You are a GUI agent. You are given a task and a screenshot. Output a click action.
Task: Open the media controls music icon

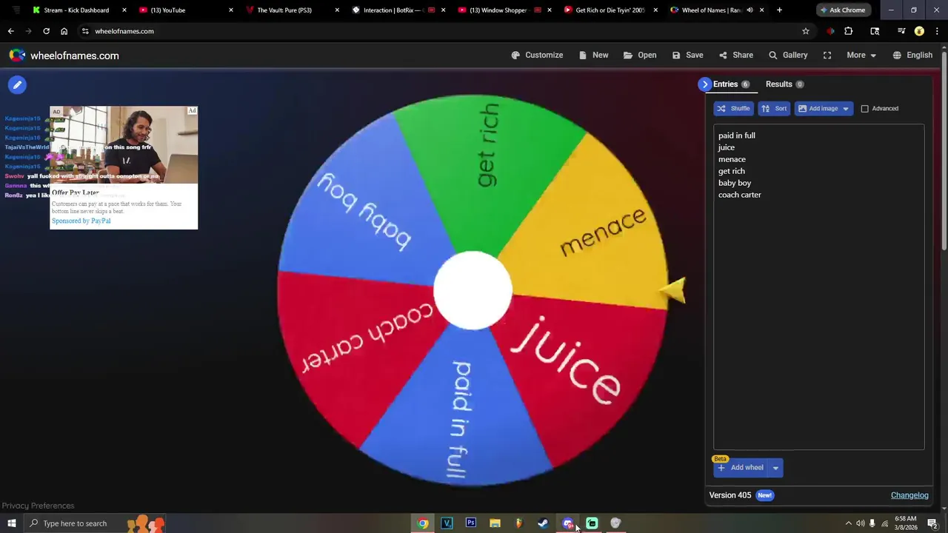click(901, 31)
